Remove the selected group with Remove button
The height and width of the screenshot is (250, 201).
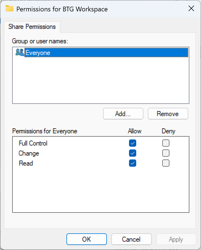click(x=168, y=114)
